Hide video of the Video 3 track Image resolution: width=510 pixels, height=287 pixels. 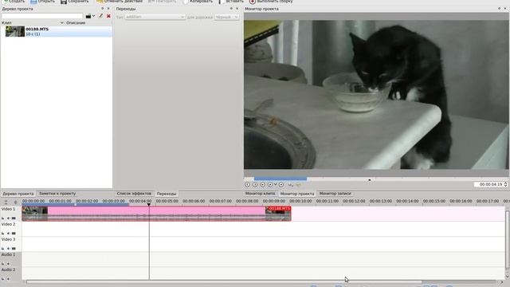pyautogui.click(x=14, y=249)
